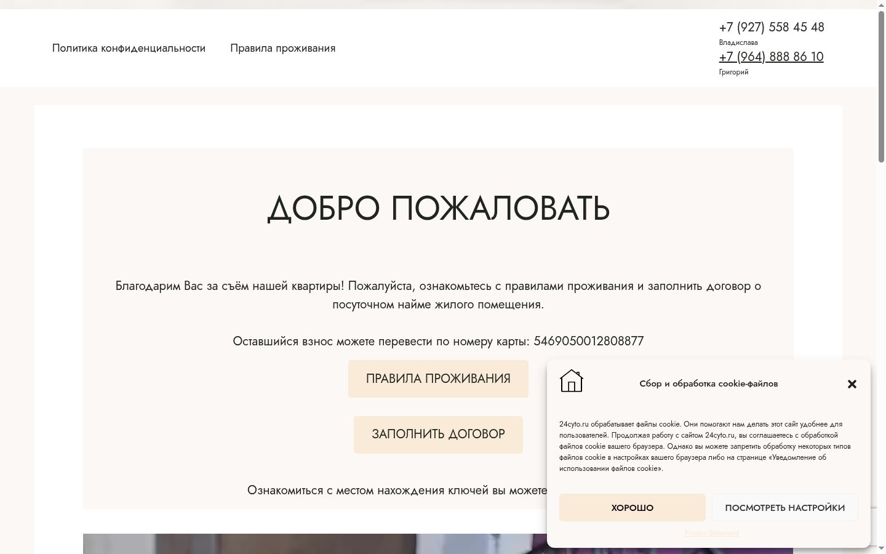Call Григорий at +7 (964) 888 86 10

[x=771, y=57]
